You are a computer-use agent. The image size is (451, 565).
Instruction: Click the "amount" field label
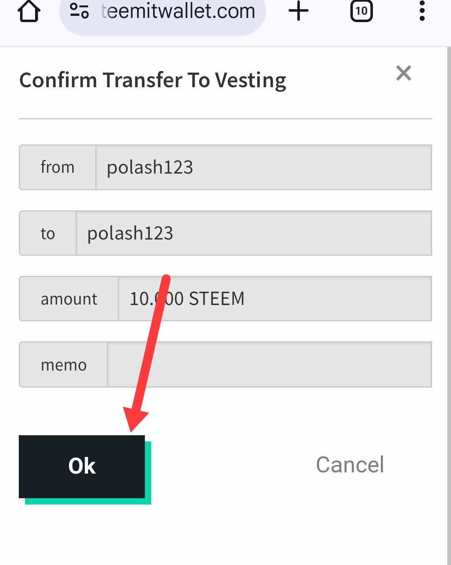pyautogui.click(x=69, y=299)
